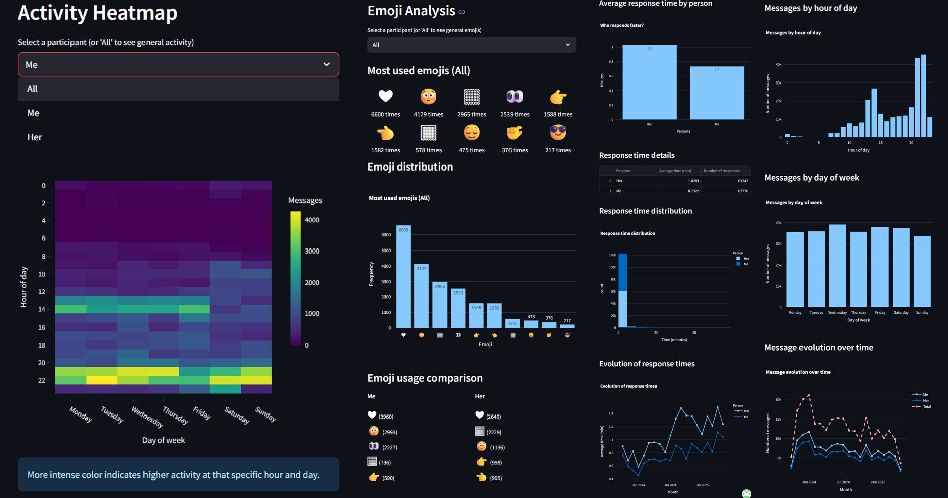Click the Wednesday bar in Messages by day chart
Image resolution: width=948 pixels, height=498 pixels.
point(837,266)
